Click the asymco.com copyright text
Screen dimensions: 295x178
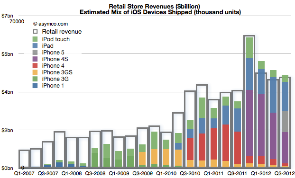50,24
